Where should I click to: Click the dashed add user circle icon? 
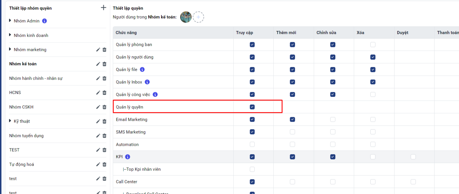coord(198,17)
